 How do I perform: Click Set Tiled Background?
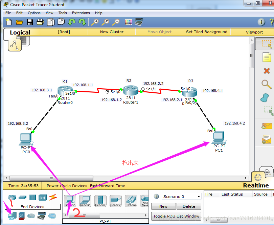(207, 32)
